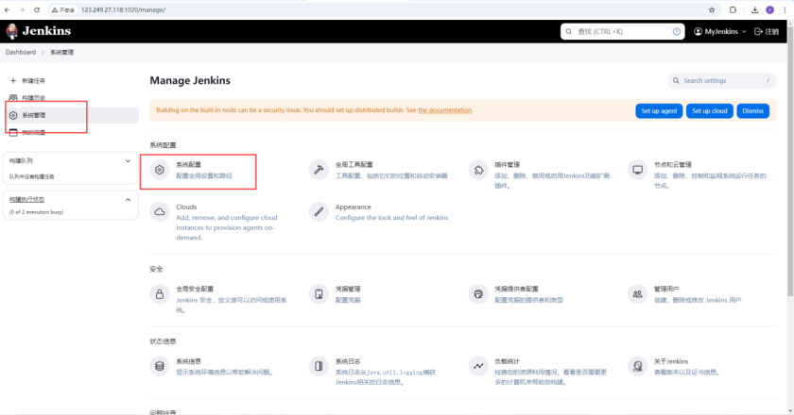Image resolution: width=794 pixels, height=415 pixels.
Task: Open the 全局安全配置 padlock icon
Action: [x=160, y=293]
